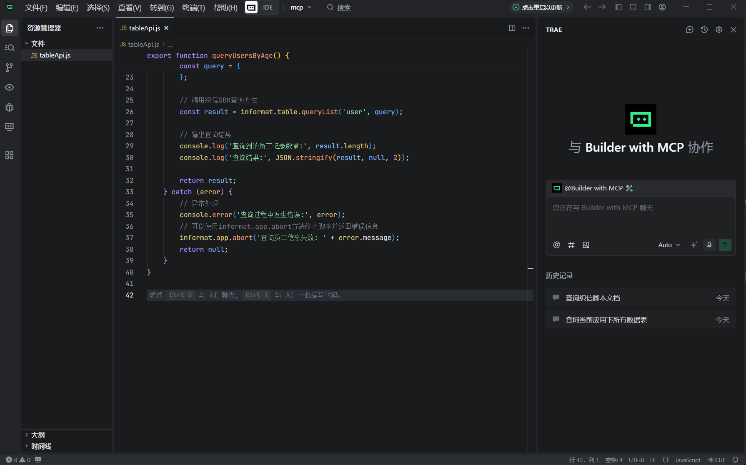This screenshot has width=746, height=465.
Task: Open the Search panel in activity bar
Action: pyautogui.click(x=9, y=47)
